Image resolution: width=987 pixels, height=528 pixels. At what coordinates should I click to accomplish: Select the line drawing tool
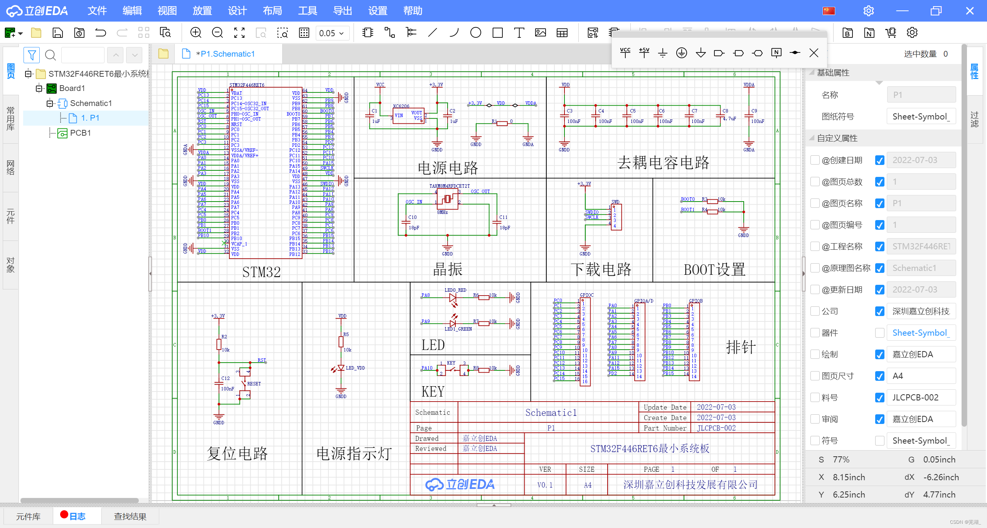tap(433, 33)
